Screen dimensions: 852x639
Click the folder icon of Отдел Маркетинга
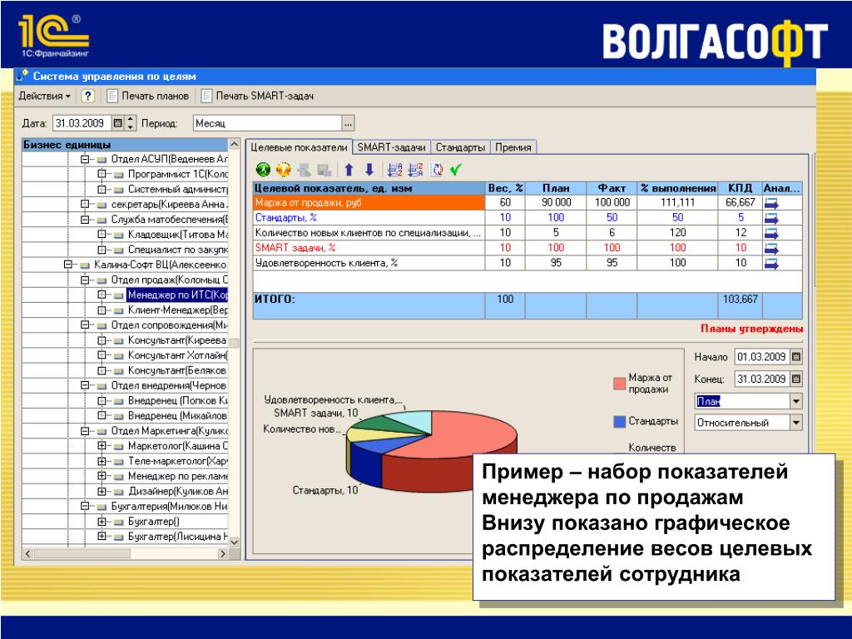101,432
